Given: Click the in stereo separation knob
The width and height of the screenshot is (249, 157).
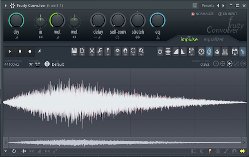Looking at the screenshot, I should (x=40, y=22).
